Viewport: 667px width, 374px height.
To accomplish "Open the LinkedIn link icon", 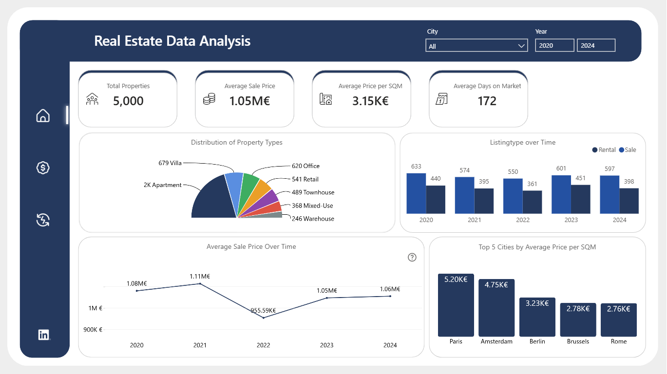I will click(x=44, y=335).
